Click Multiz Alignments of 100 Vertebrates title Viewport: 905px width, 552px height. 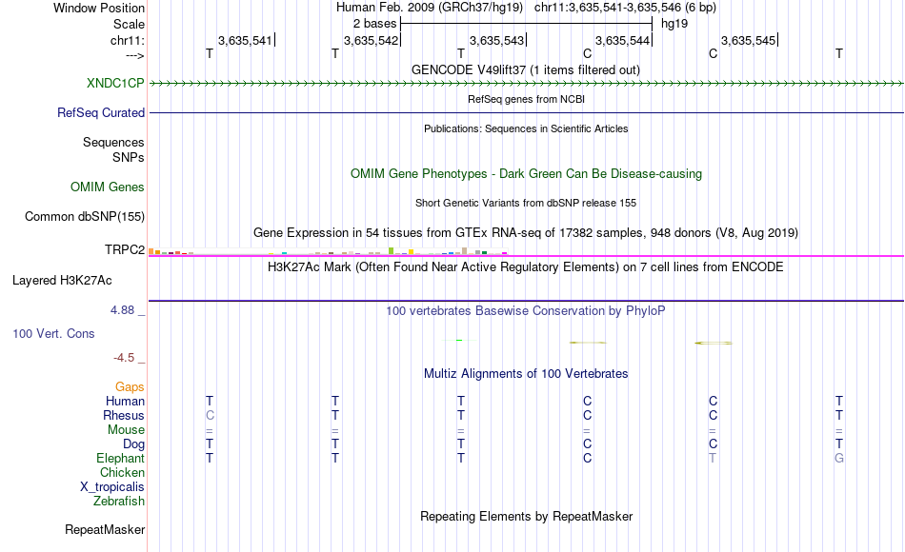point(526,374)
